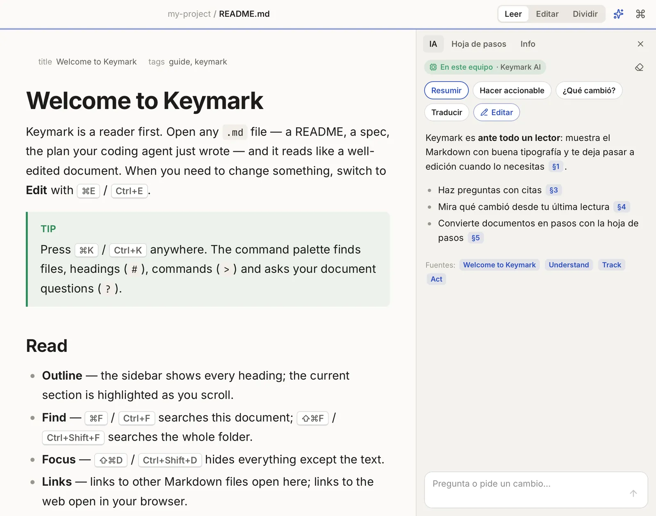
Task: Switch to Dividir split view
Action: coord(585,14)
